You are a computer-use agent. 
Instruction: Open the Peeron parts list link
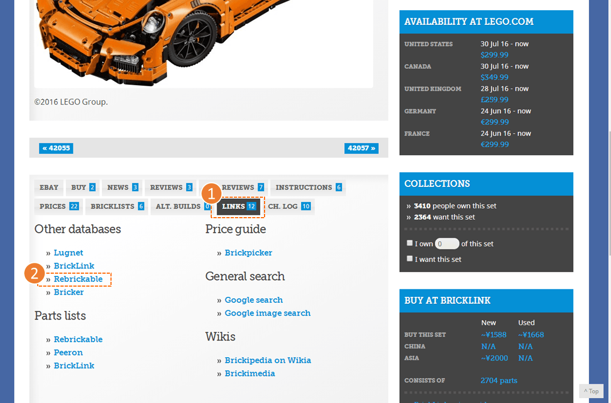68,353
